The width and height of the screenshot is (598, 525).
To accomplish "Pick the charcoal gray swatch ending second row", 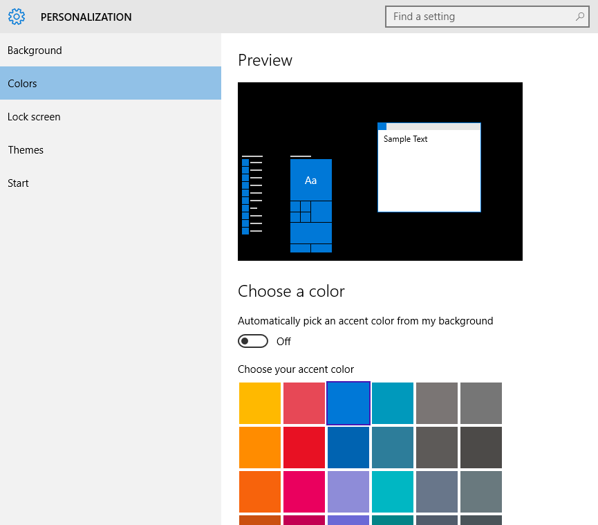I will 481,447.
